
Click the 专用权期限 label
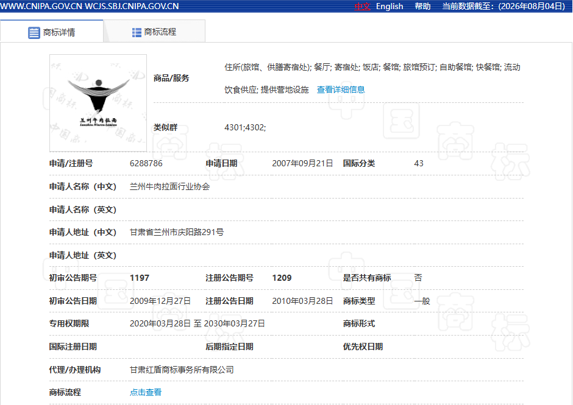[x=69, y=323]
